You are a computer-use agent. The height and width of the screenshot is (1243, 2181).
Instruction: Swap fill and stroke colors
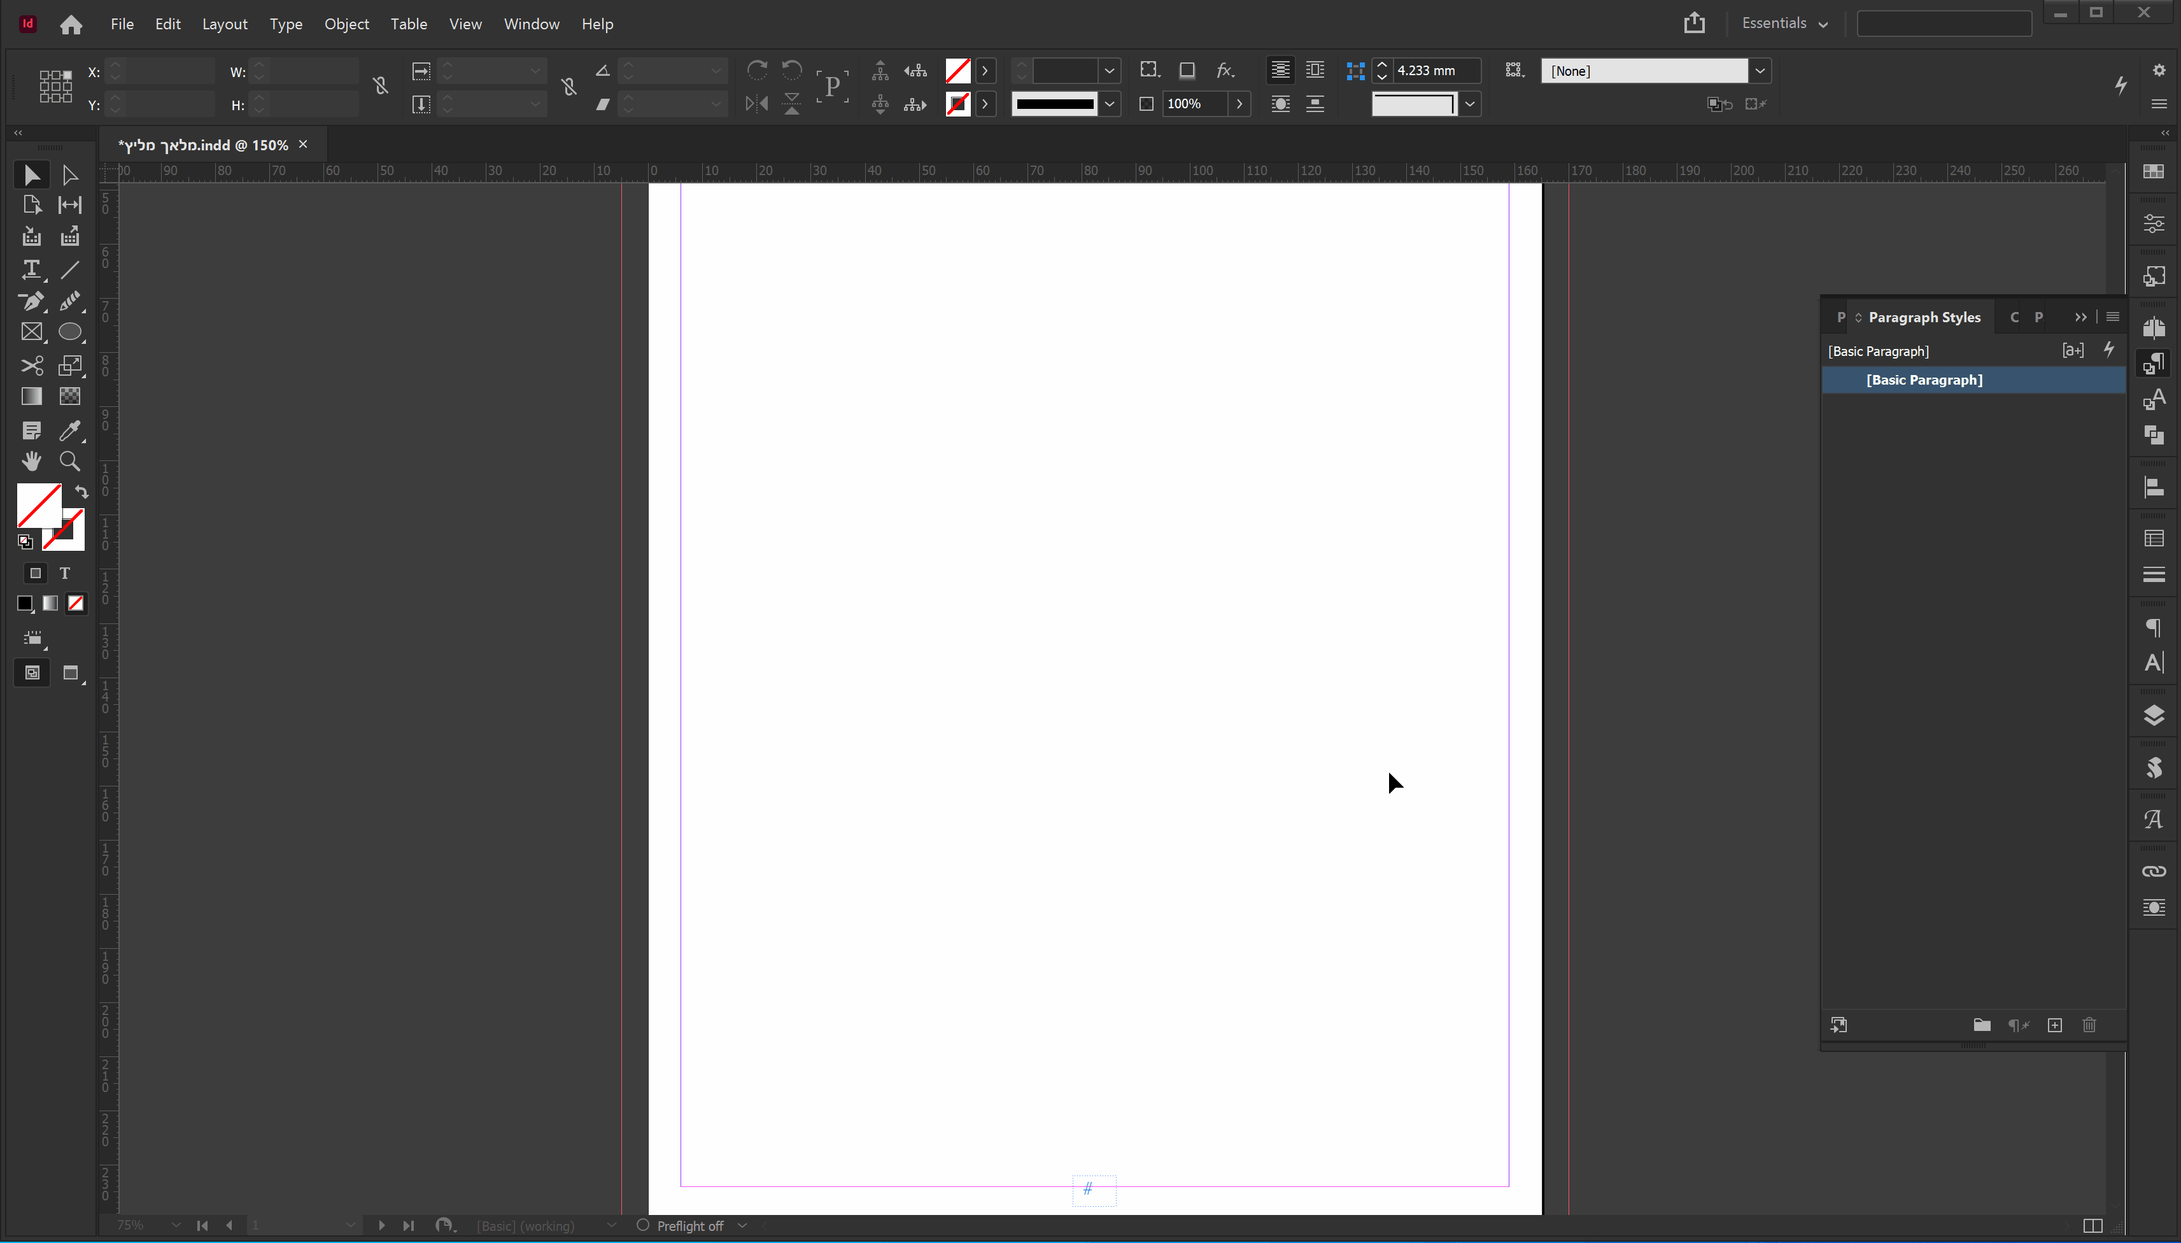(81, 492)
